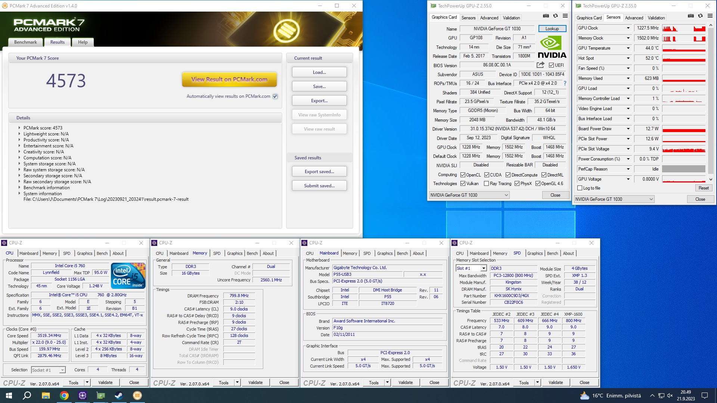
Task: Toggle the DirectML checkbox
Action: pos(544,175)
